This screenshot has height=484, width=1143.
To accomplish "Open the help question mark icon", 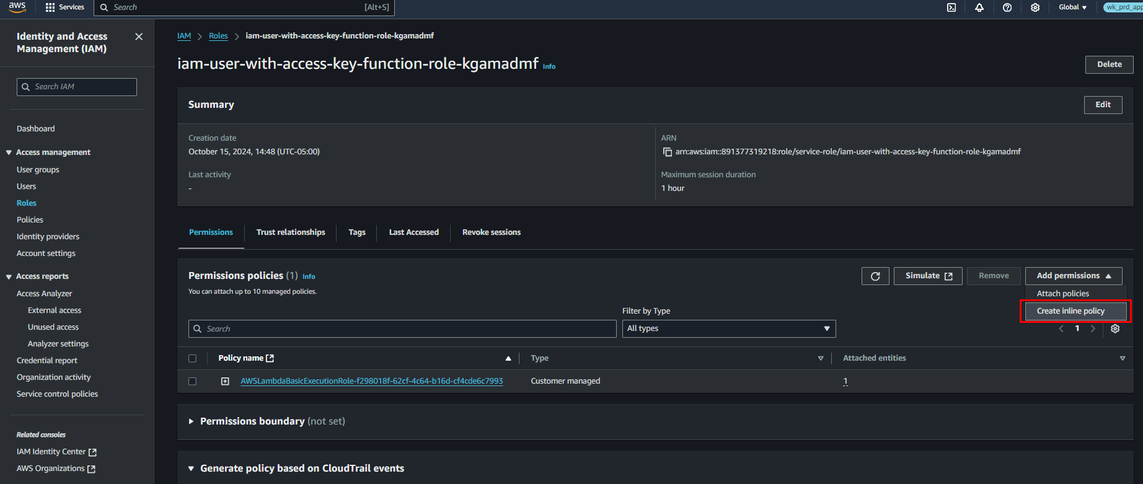I will pos(1007,7).
